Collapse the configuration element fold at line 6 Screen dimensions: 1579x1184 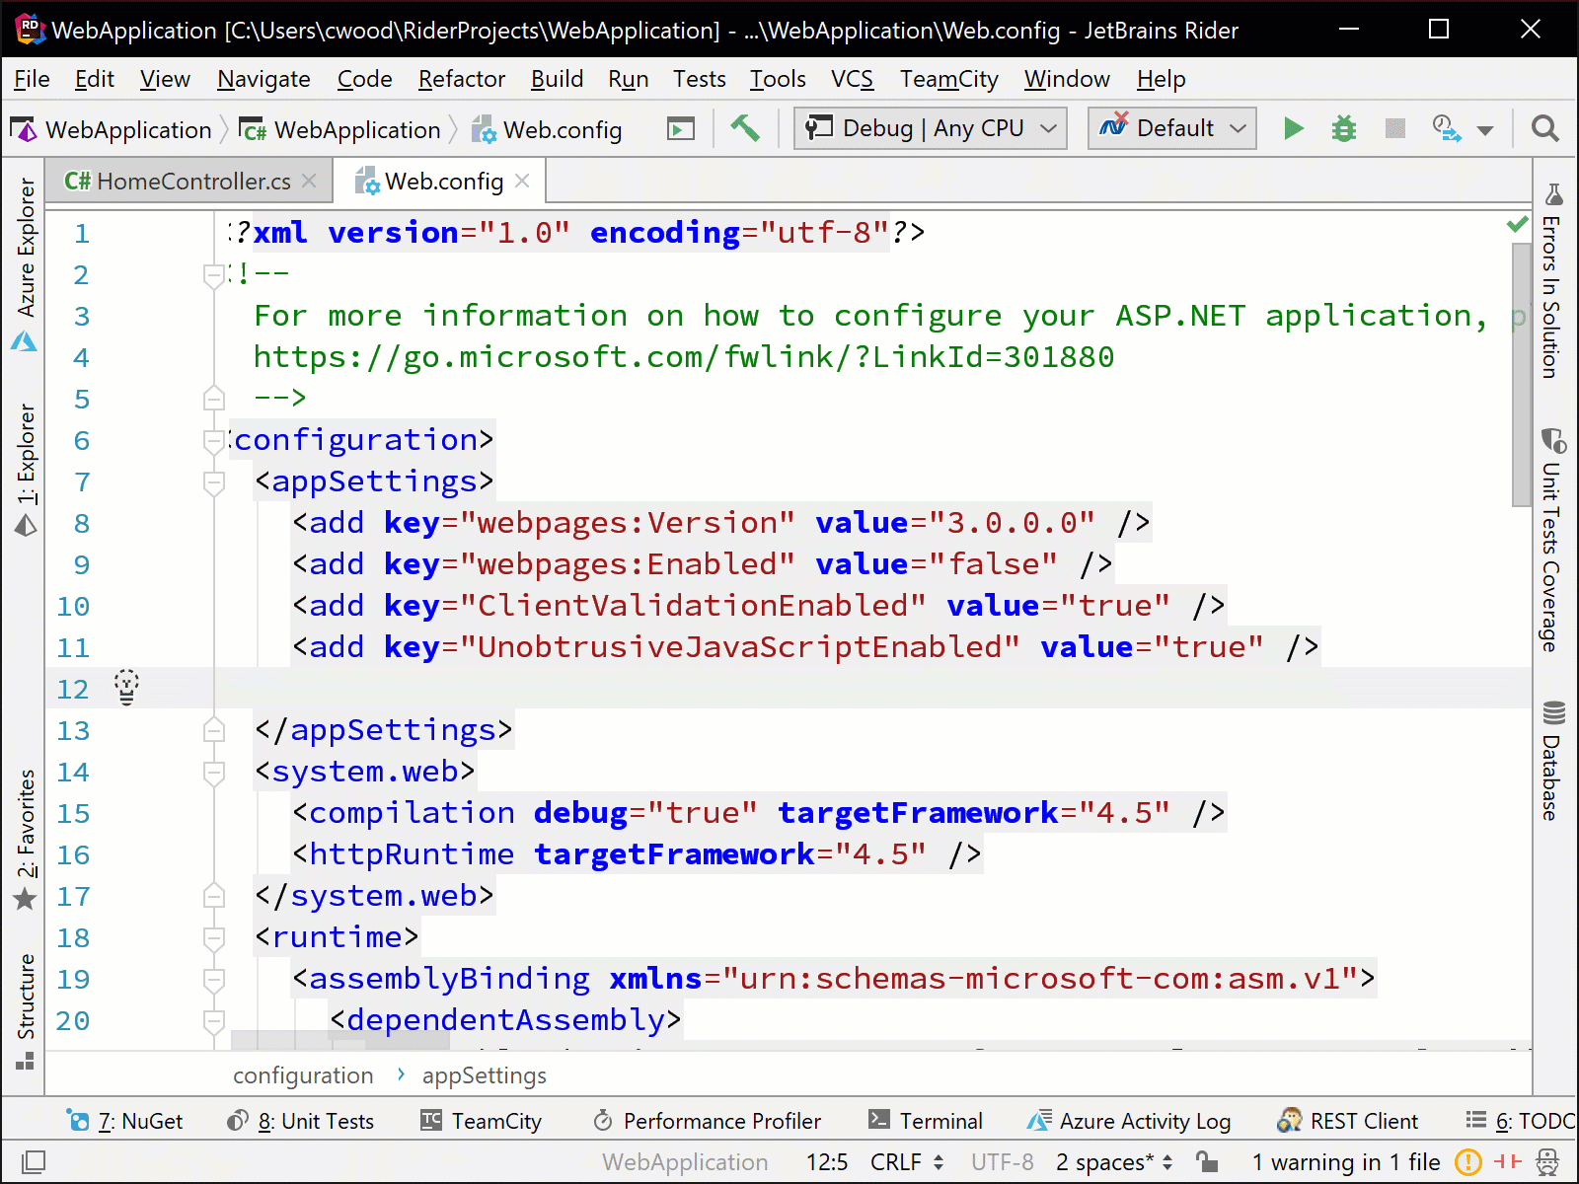click(x=213, y=440)
